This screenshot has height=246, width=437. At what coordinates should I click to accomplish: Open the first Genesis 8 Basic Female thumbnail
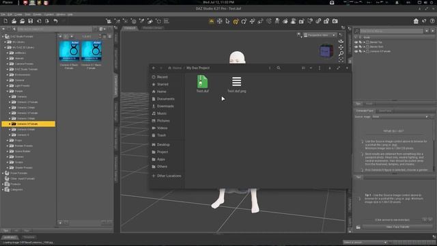click(69, 51)
